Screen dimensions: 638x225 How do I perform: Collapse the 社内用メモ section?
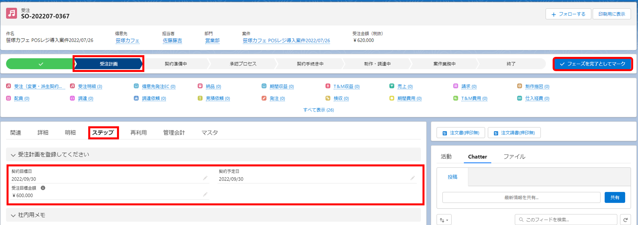tap(13, 216)
